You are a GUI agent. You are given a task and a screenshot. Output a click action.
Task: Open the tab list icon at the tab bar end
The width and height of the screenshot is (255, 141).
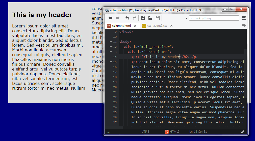[244, 25]
